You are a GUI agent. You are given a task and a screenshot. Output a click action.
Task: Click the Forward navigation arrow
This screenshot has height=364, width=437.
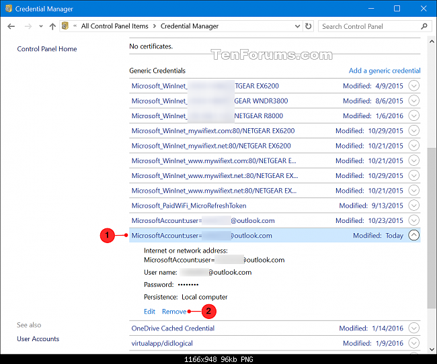click(28, 26)
